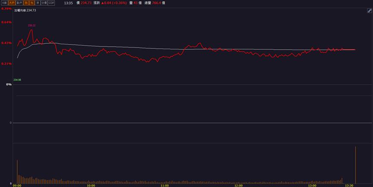Click the 09:00 time axis label

coord(17,185)
